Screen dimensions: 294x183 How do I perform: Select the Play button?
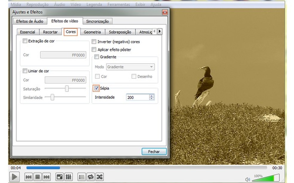(14, 176)
